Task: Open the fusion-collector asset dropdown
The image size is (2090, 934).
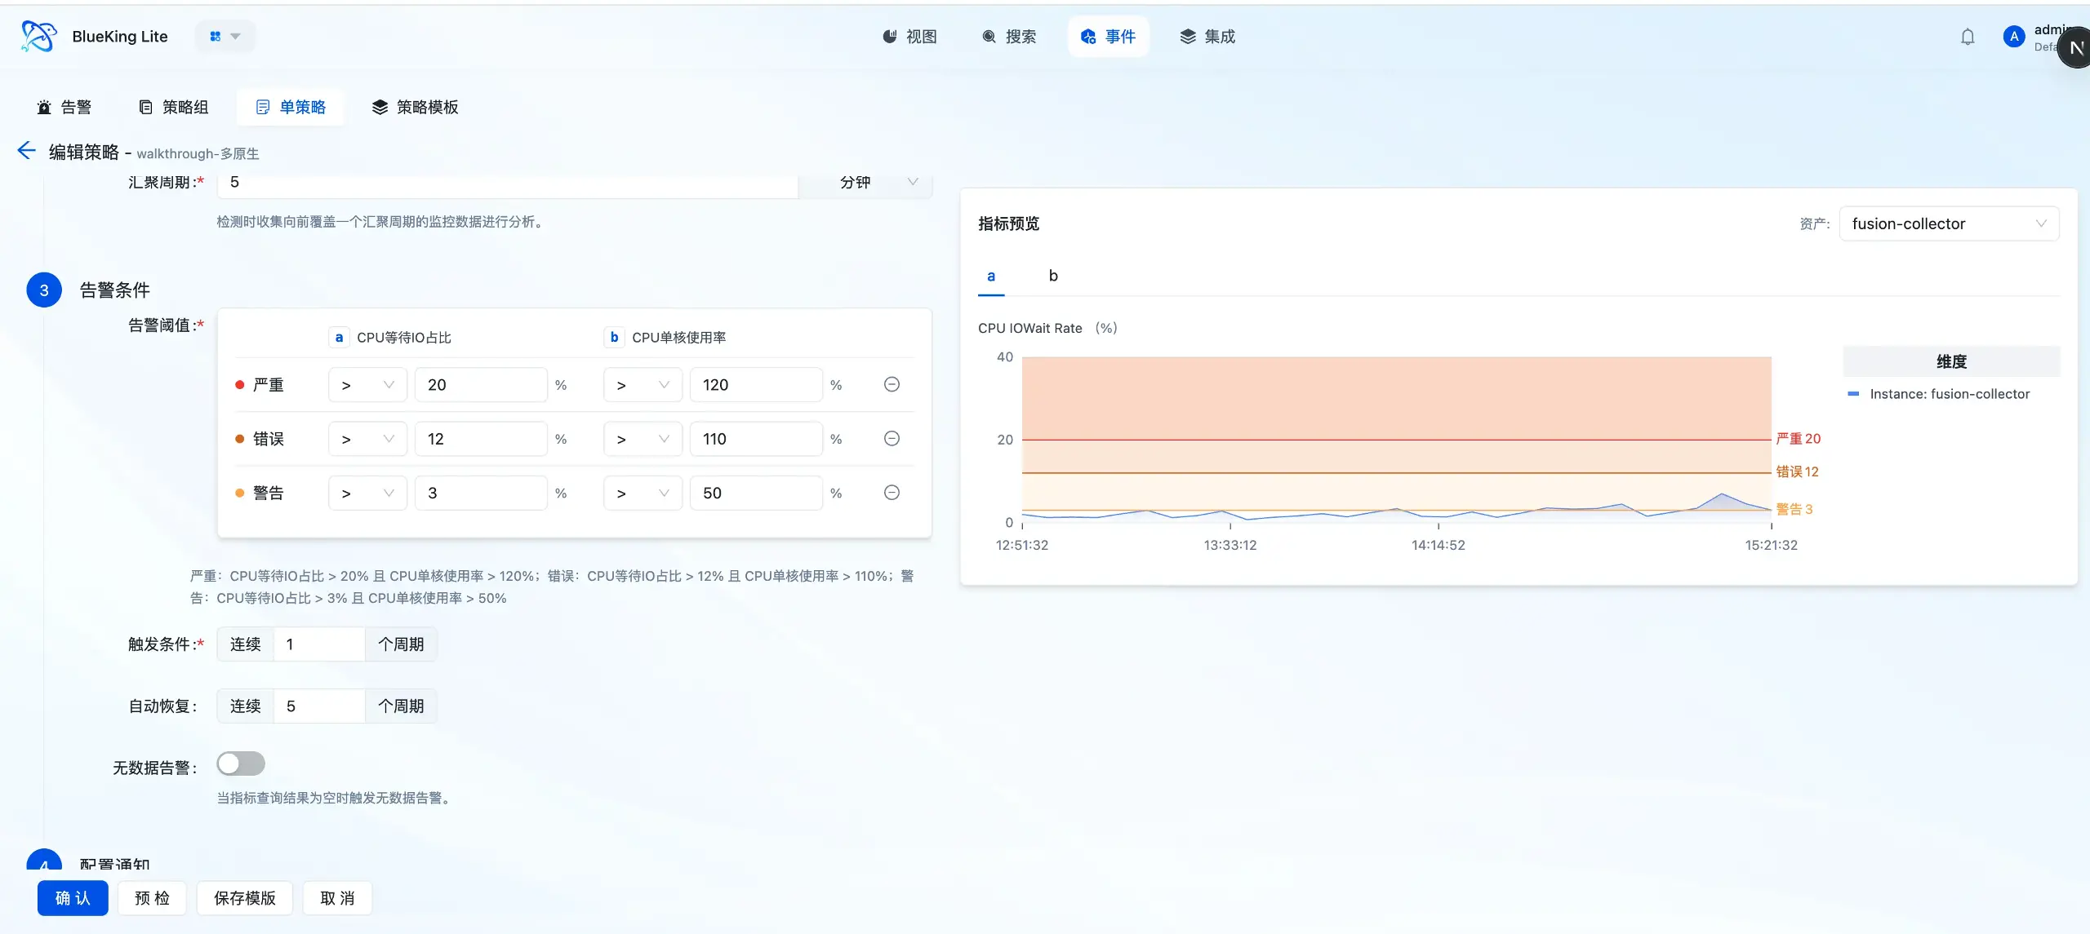Action: [1949, 224]
